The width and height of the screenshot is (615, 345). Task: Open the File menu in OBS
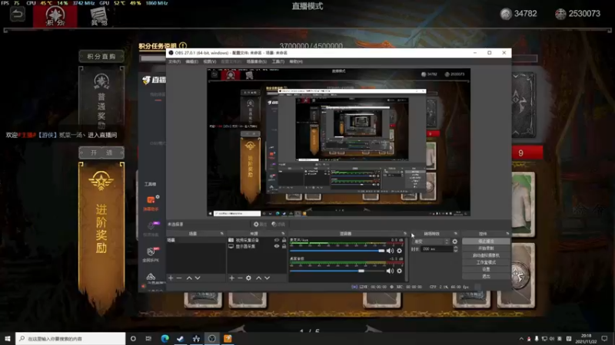pyautogui.click(x=175, y=62)
